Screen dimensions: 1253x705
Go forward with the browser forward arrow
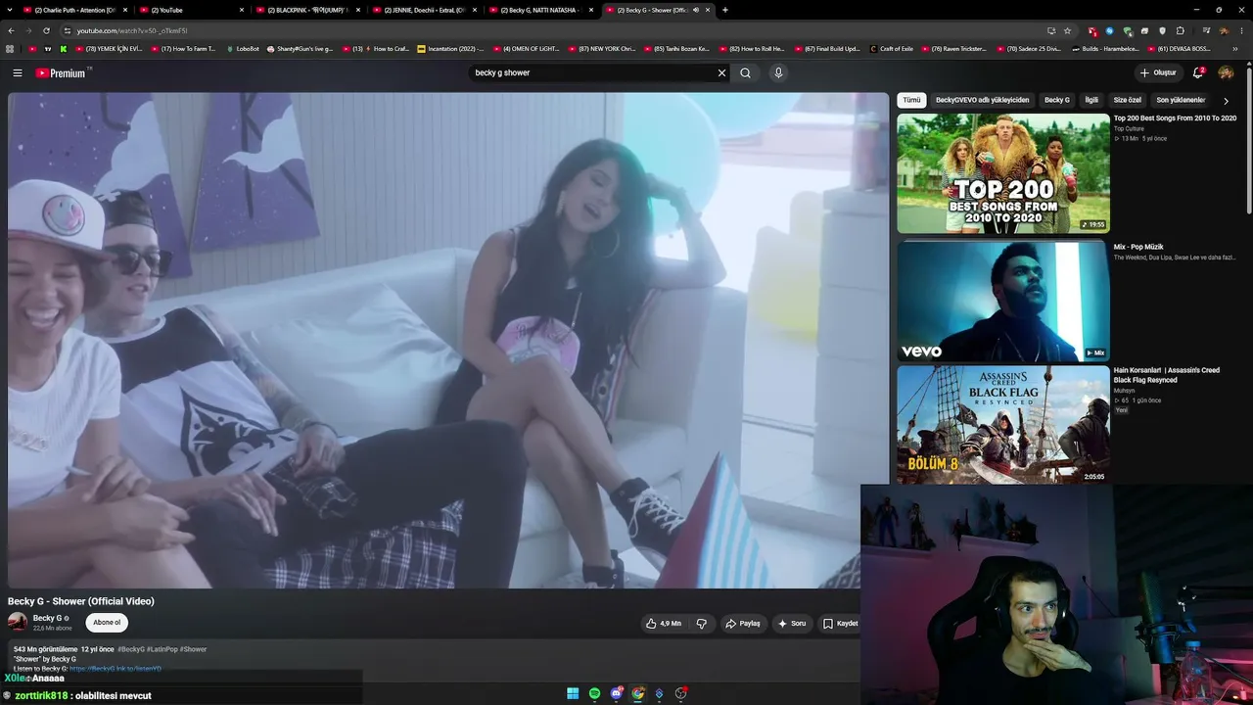click(31, 30)
